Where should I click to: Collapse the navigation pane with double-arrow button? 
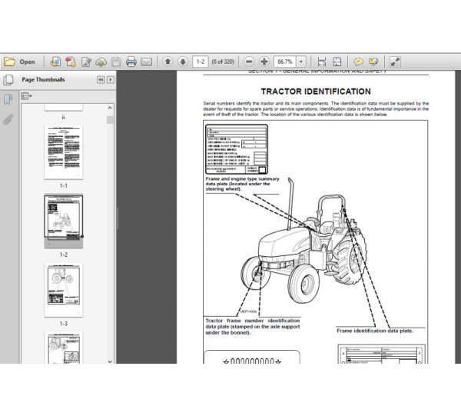click(101, 80)
